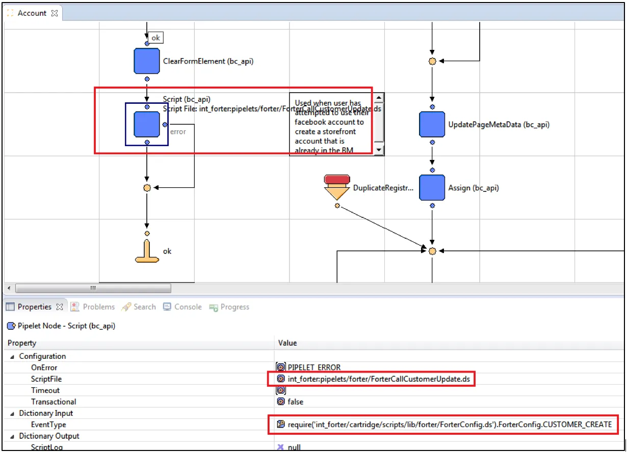627x452 pixels.
Task: Open the Progress tab
Action: coord(229,307)
